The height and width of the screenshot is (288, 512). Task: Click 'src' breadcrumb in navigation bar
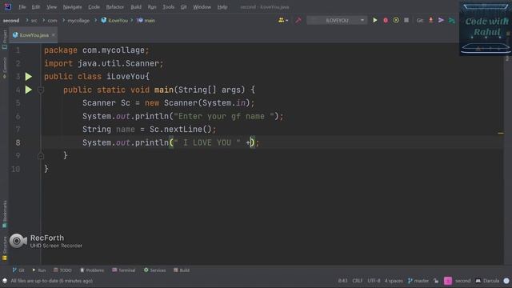point(34,20)
